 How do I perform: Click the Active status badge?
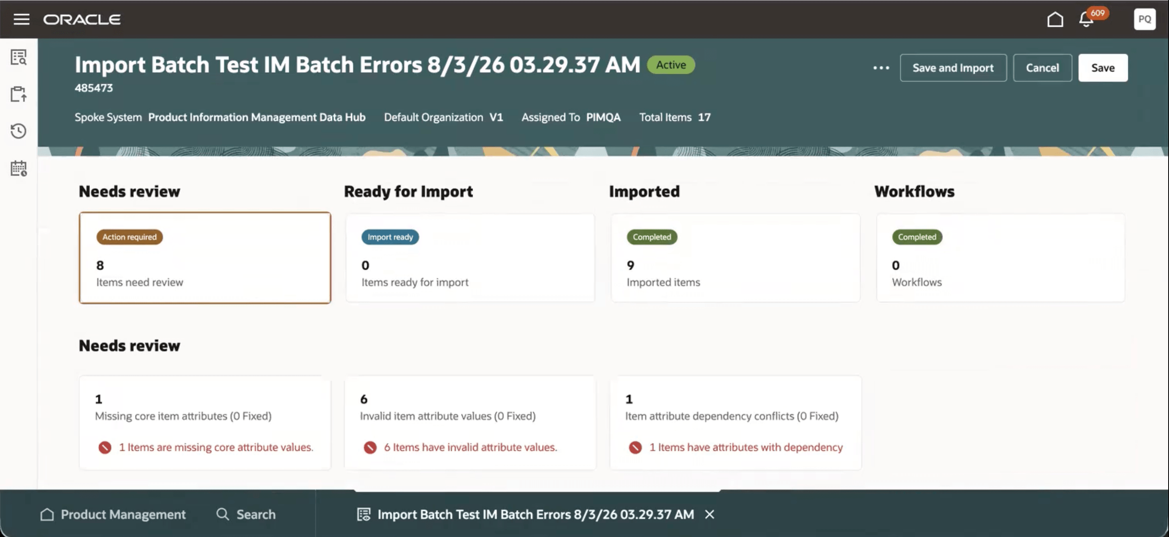point(671,65)
